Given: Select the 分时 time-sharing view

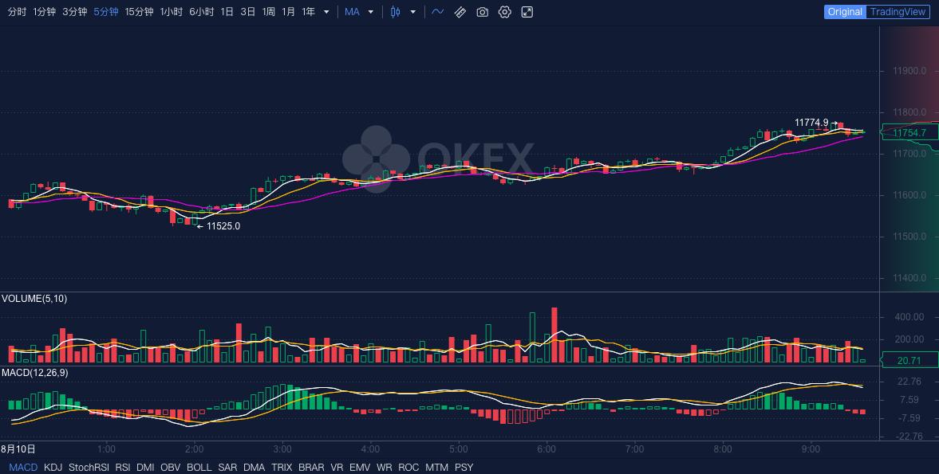Looking at the screenshot, I should coord(17,12).
